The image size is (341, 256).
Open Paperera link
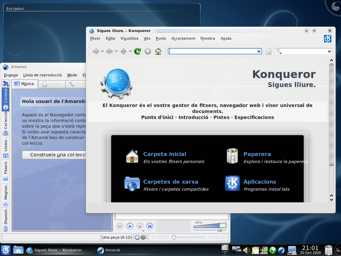click(x=257, y=154)
